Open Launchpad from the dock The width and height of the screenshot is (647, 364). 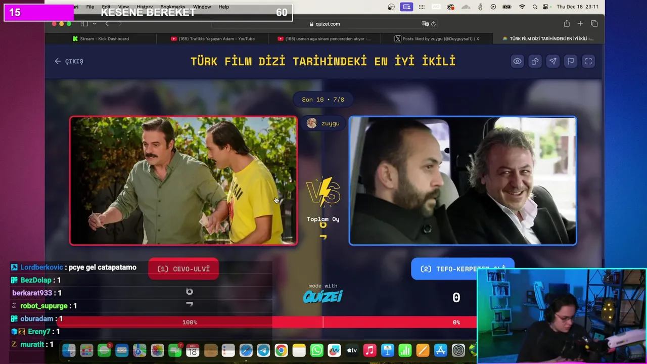[x=87, y=350]
